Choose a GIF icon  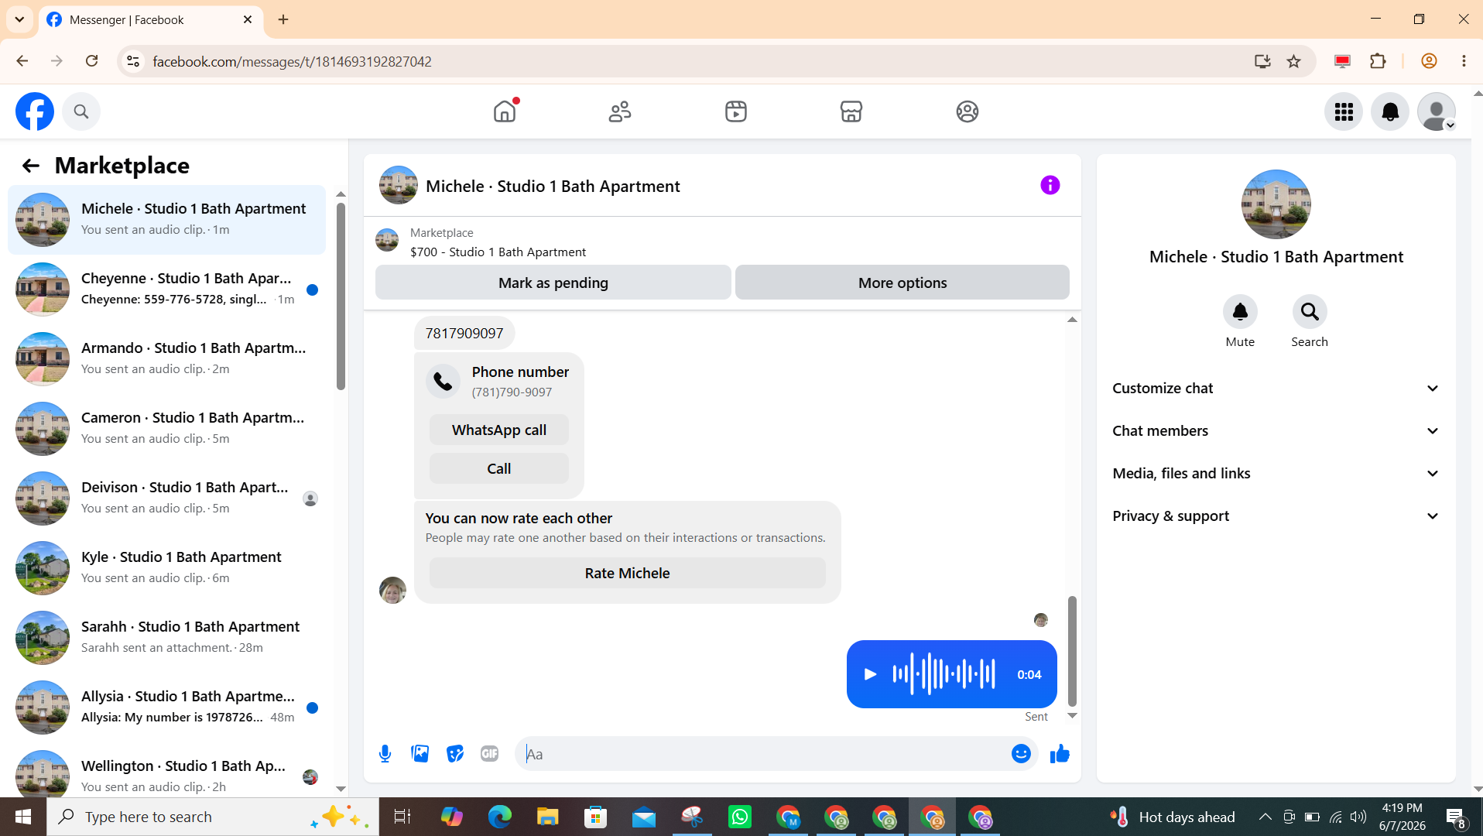pyautogui.click(x=489, y=754)
